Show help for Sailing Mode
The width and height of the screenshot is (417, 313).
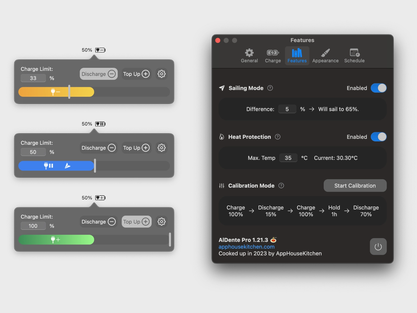click(270, 88)
